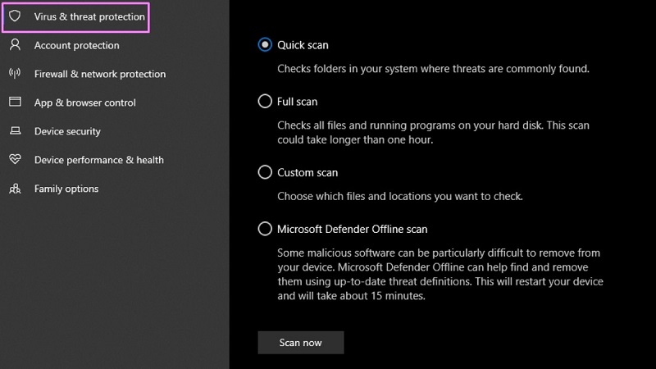Click the Virus & threat protection text label
The height and width of the screenshot is (369, 656).
tap(89, 16)
